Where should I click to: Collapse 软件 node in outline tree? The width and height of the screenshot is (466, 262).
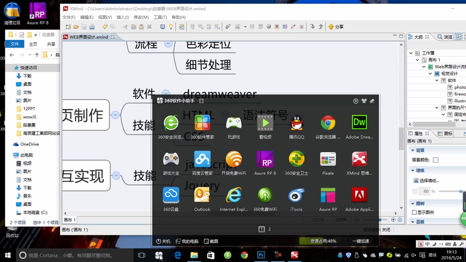(x=437, y=80)
